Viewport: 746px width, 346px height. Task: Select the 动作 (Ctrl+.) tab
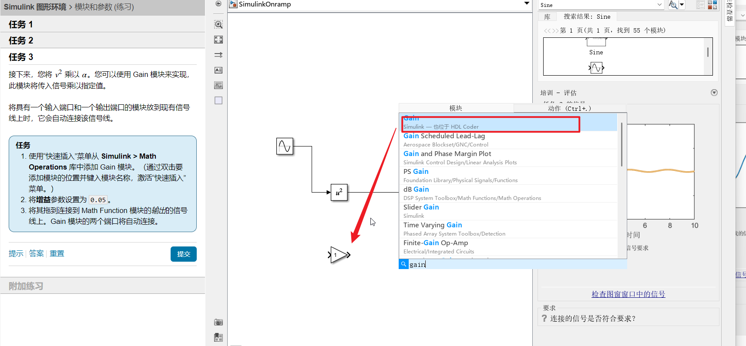(570, 108)
